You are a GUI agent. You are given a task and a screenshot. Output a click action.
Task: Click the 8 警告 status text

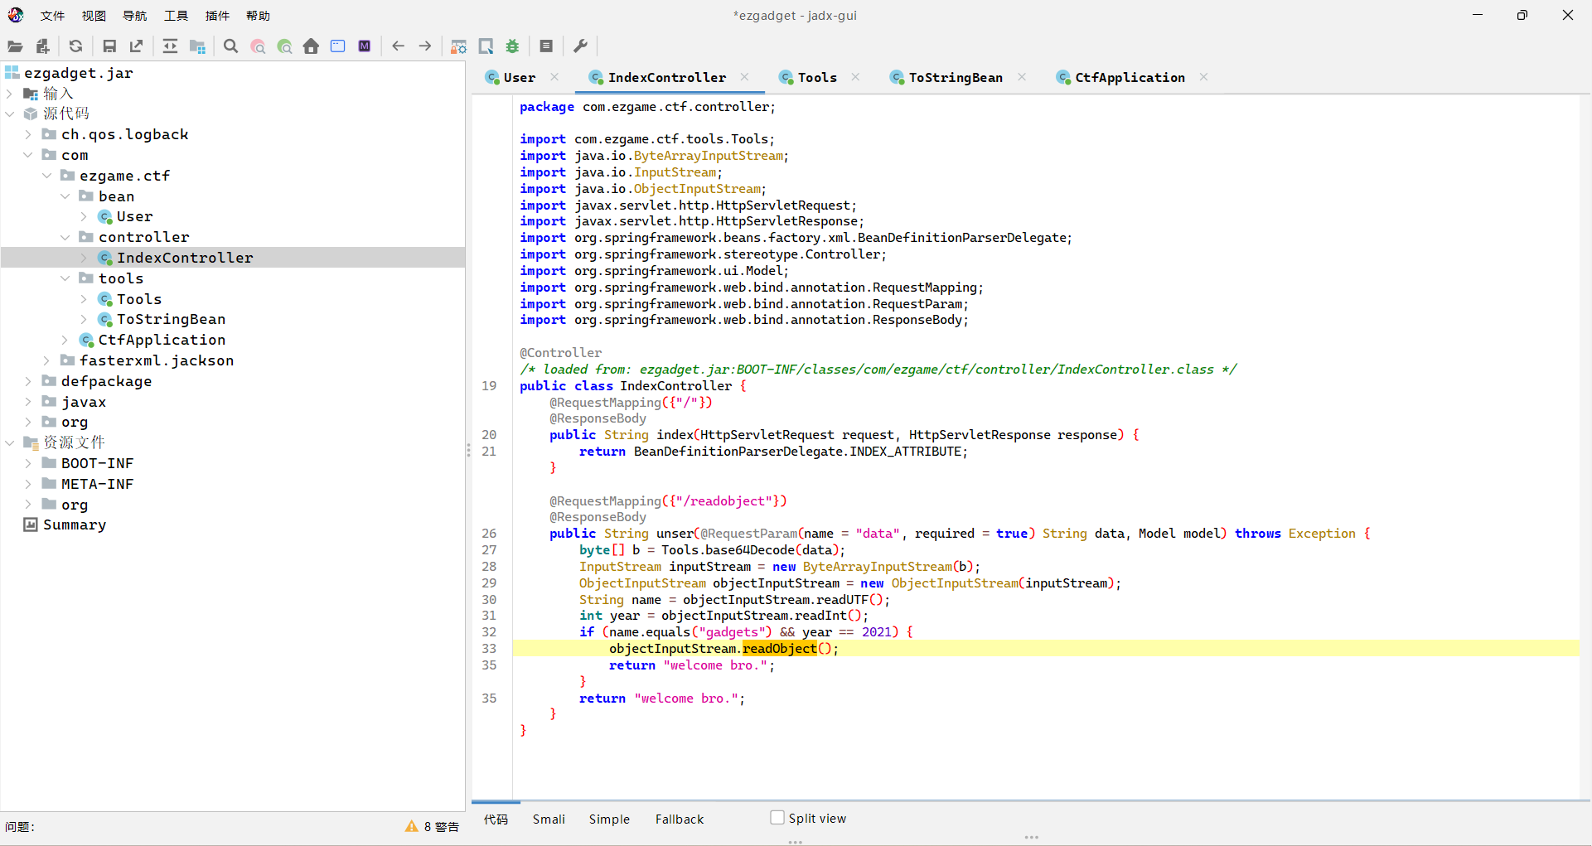pos(441,826)
